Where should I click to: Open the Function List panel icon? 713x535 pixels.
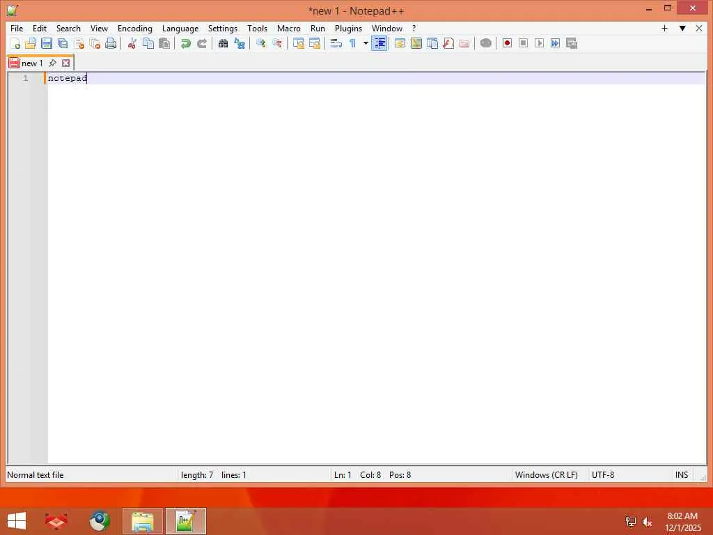click(x=448, y=43)
